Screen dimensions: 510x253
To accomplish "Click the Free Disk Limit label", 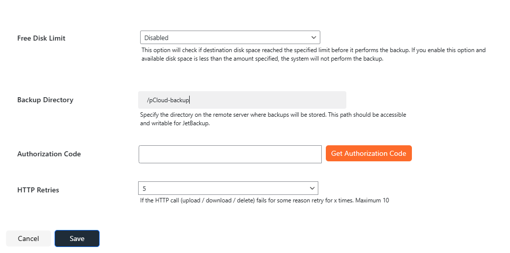I will (42, 38).
